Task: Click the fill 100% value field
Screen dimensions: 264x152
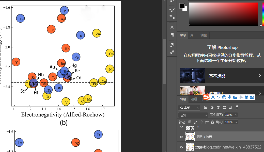Action: click(x=229, y=122)
